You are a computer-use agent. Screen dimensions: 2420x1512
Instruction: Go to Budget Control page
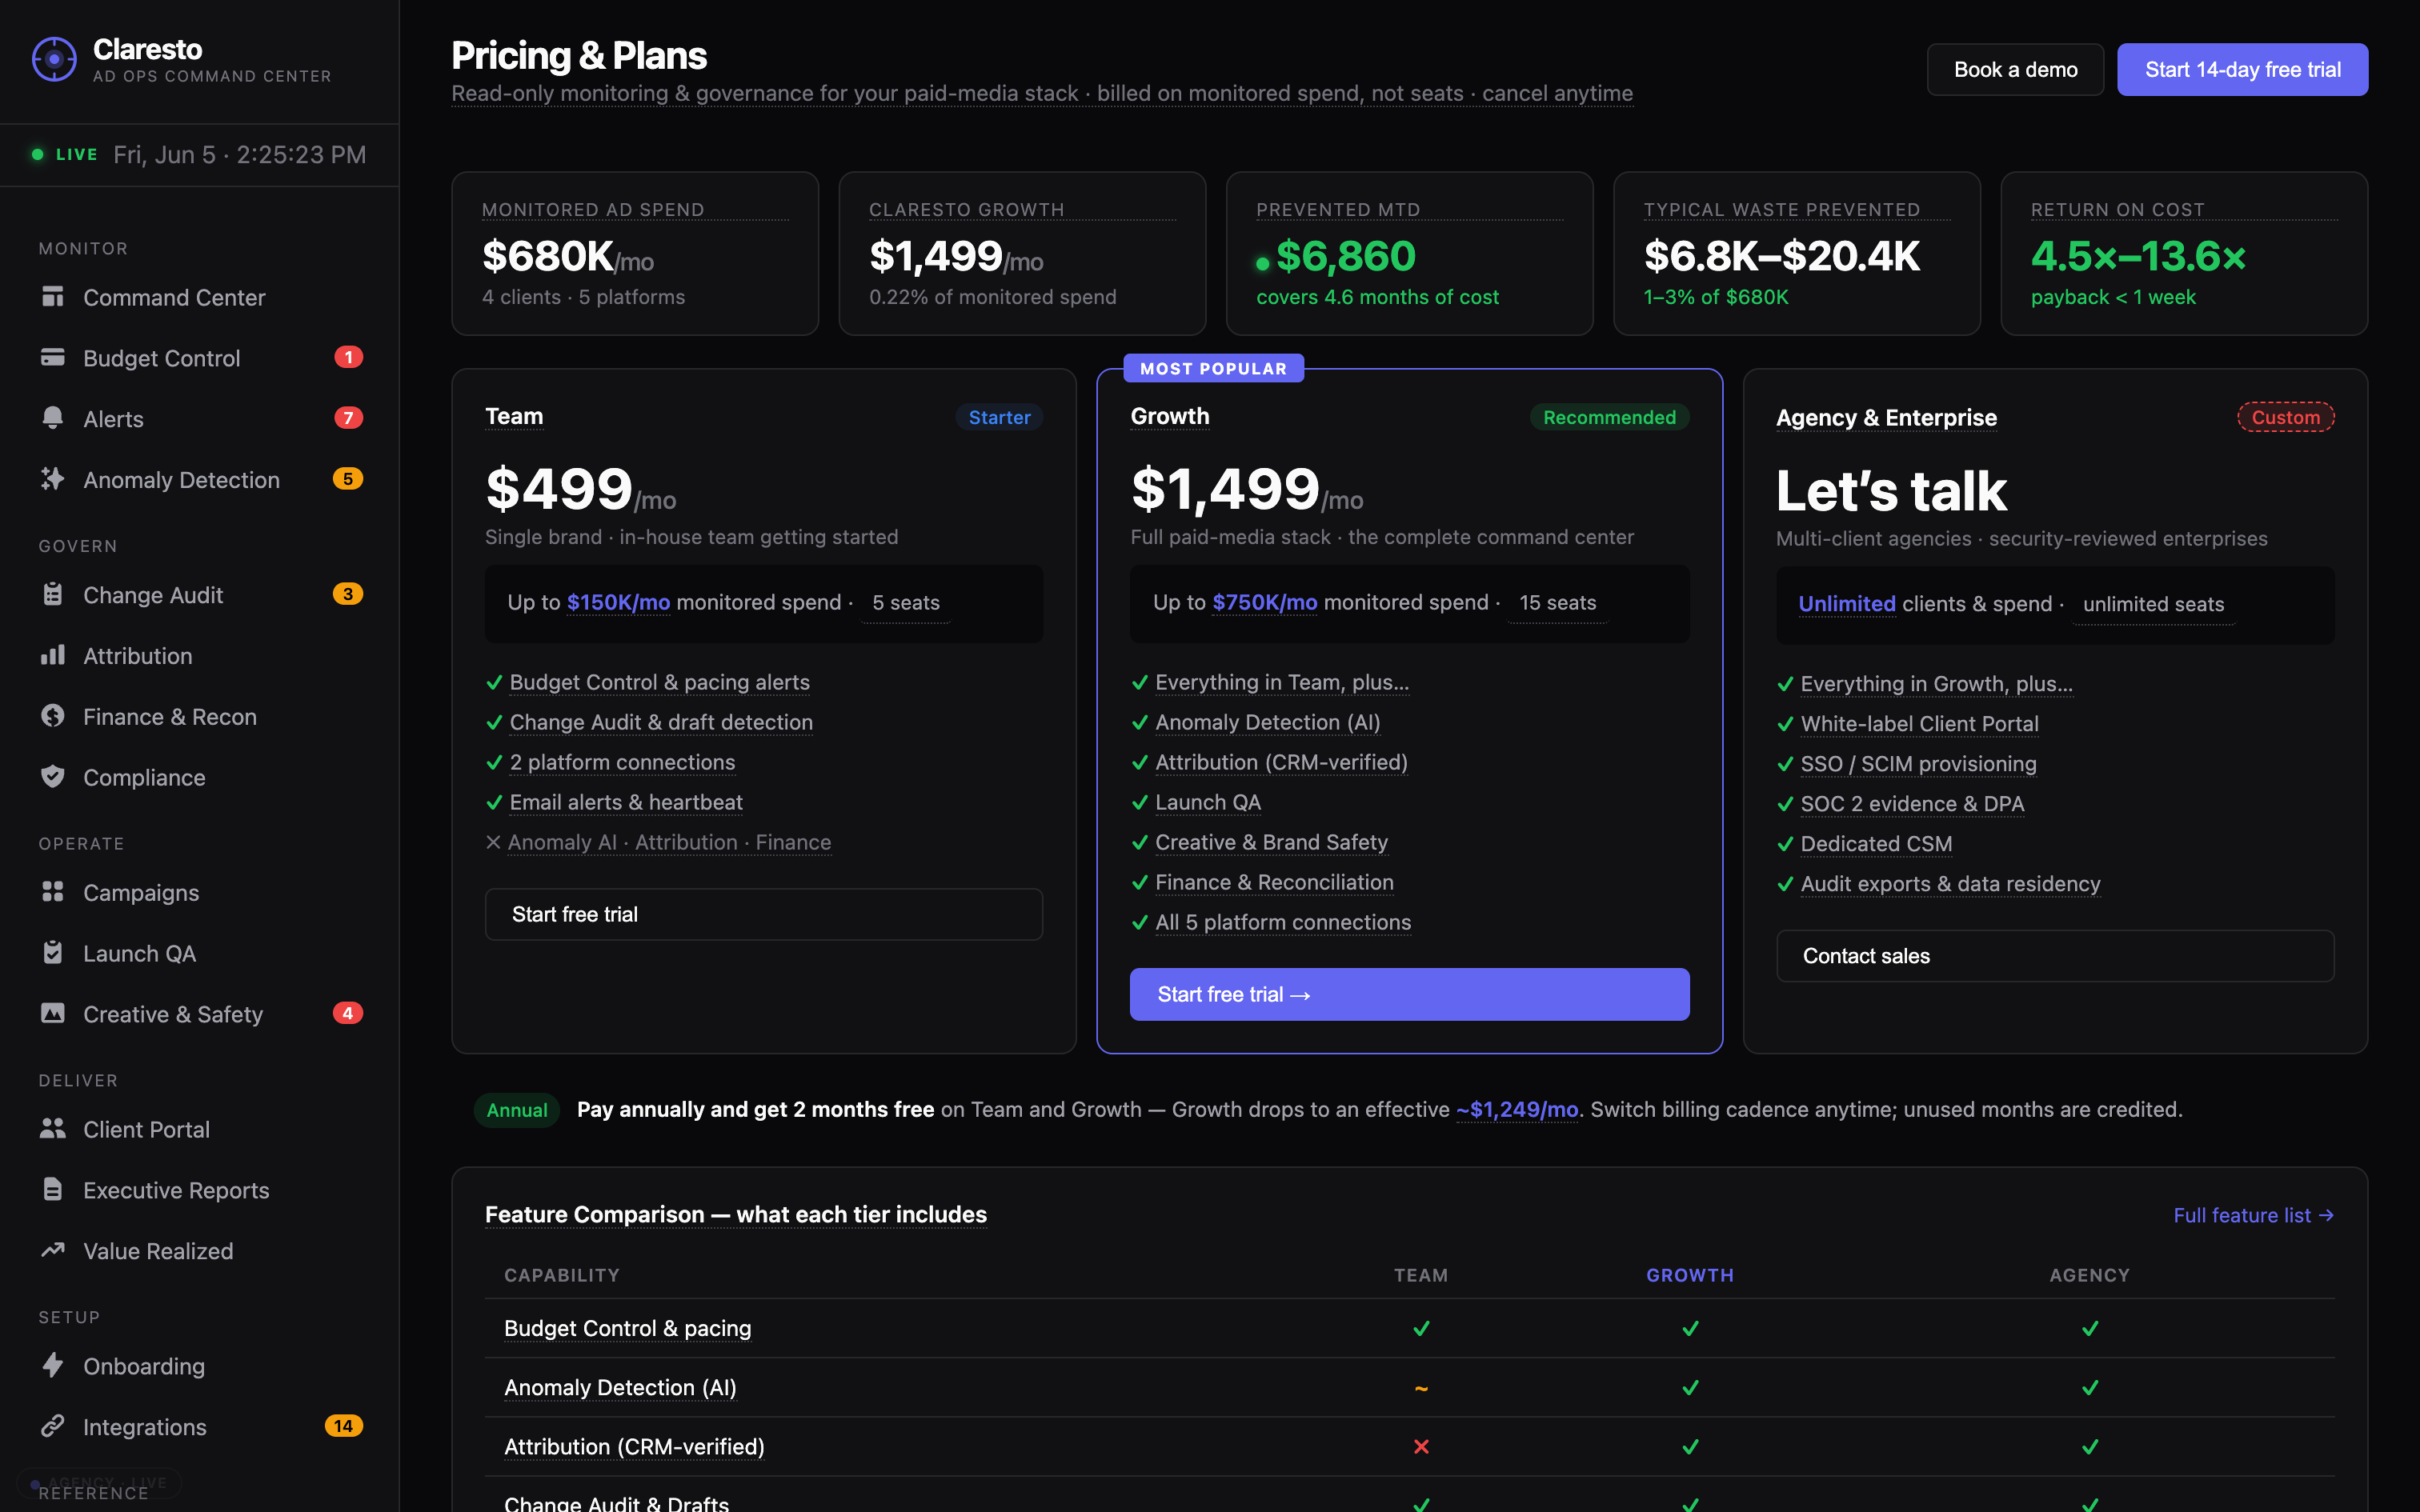coord(200,358)
